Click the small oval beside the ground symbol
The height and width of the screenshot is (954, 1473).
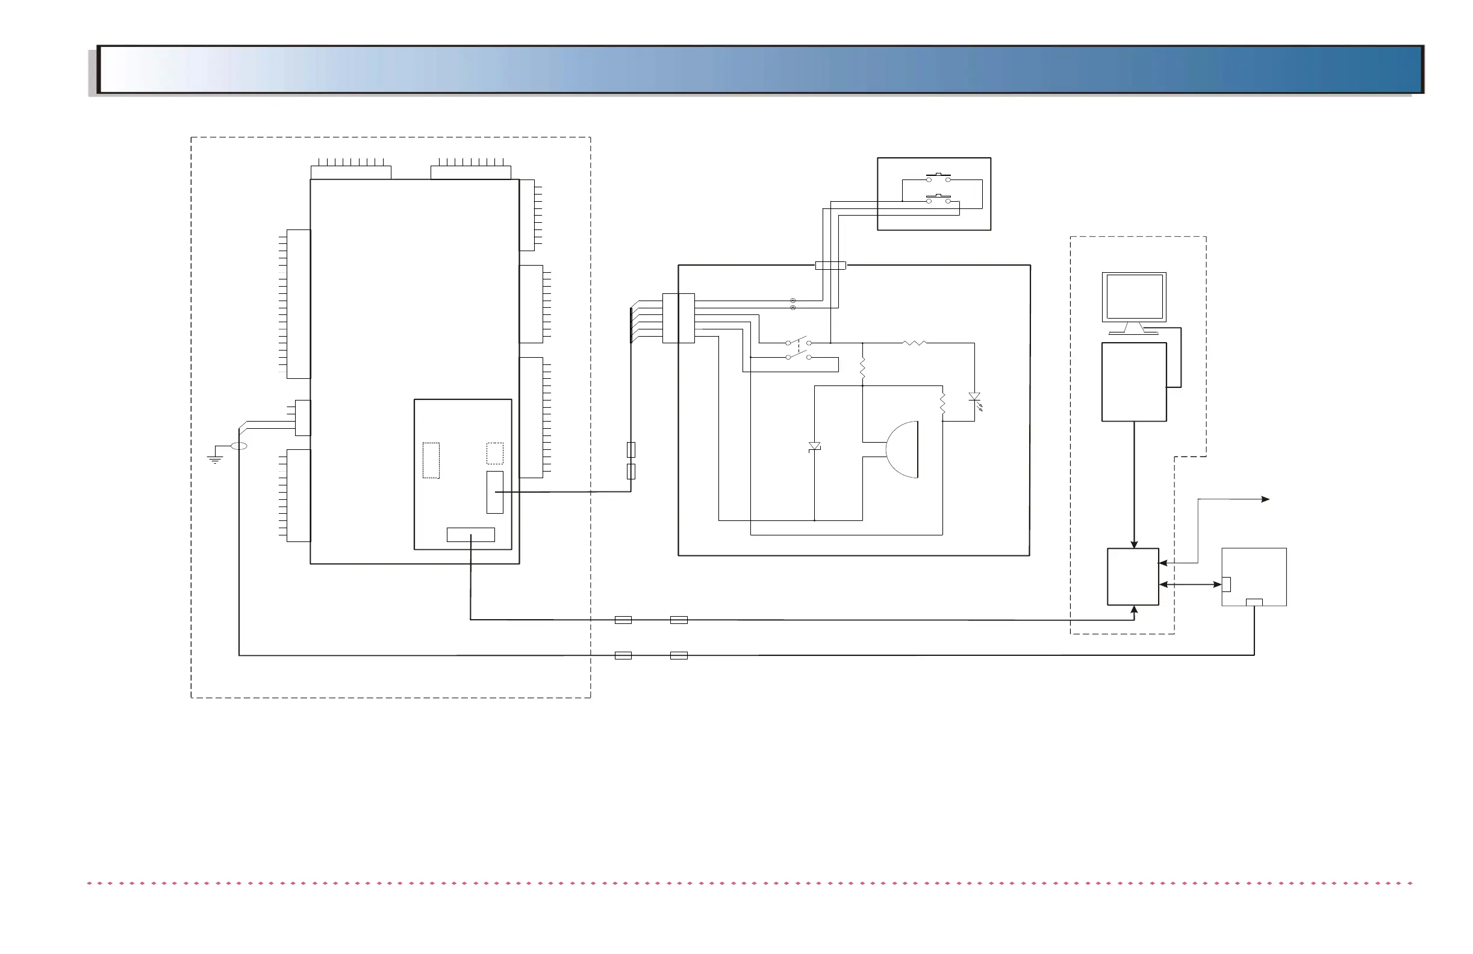tap(239, 446)
